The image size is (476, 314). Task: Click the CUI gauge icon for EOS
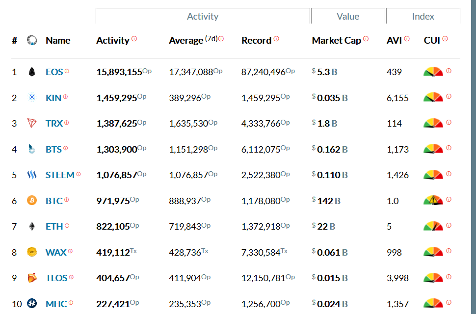[x=433, y=72]
